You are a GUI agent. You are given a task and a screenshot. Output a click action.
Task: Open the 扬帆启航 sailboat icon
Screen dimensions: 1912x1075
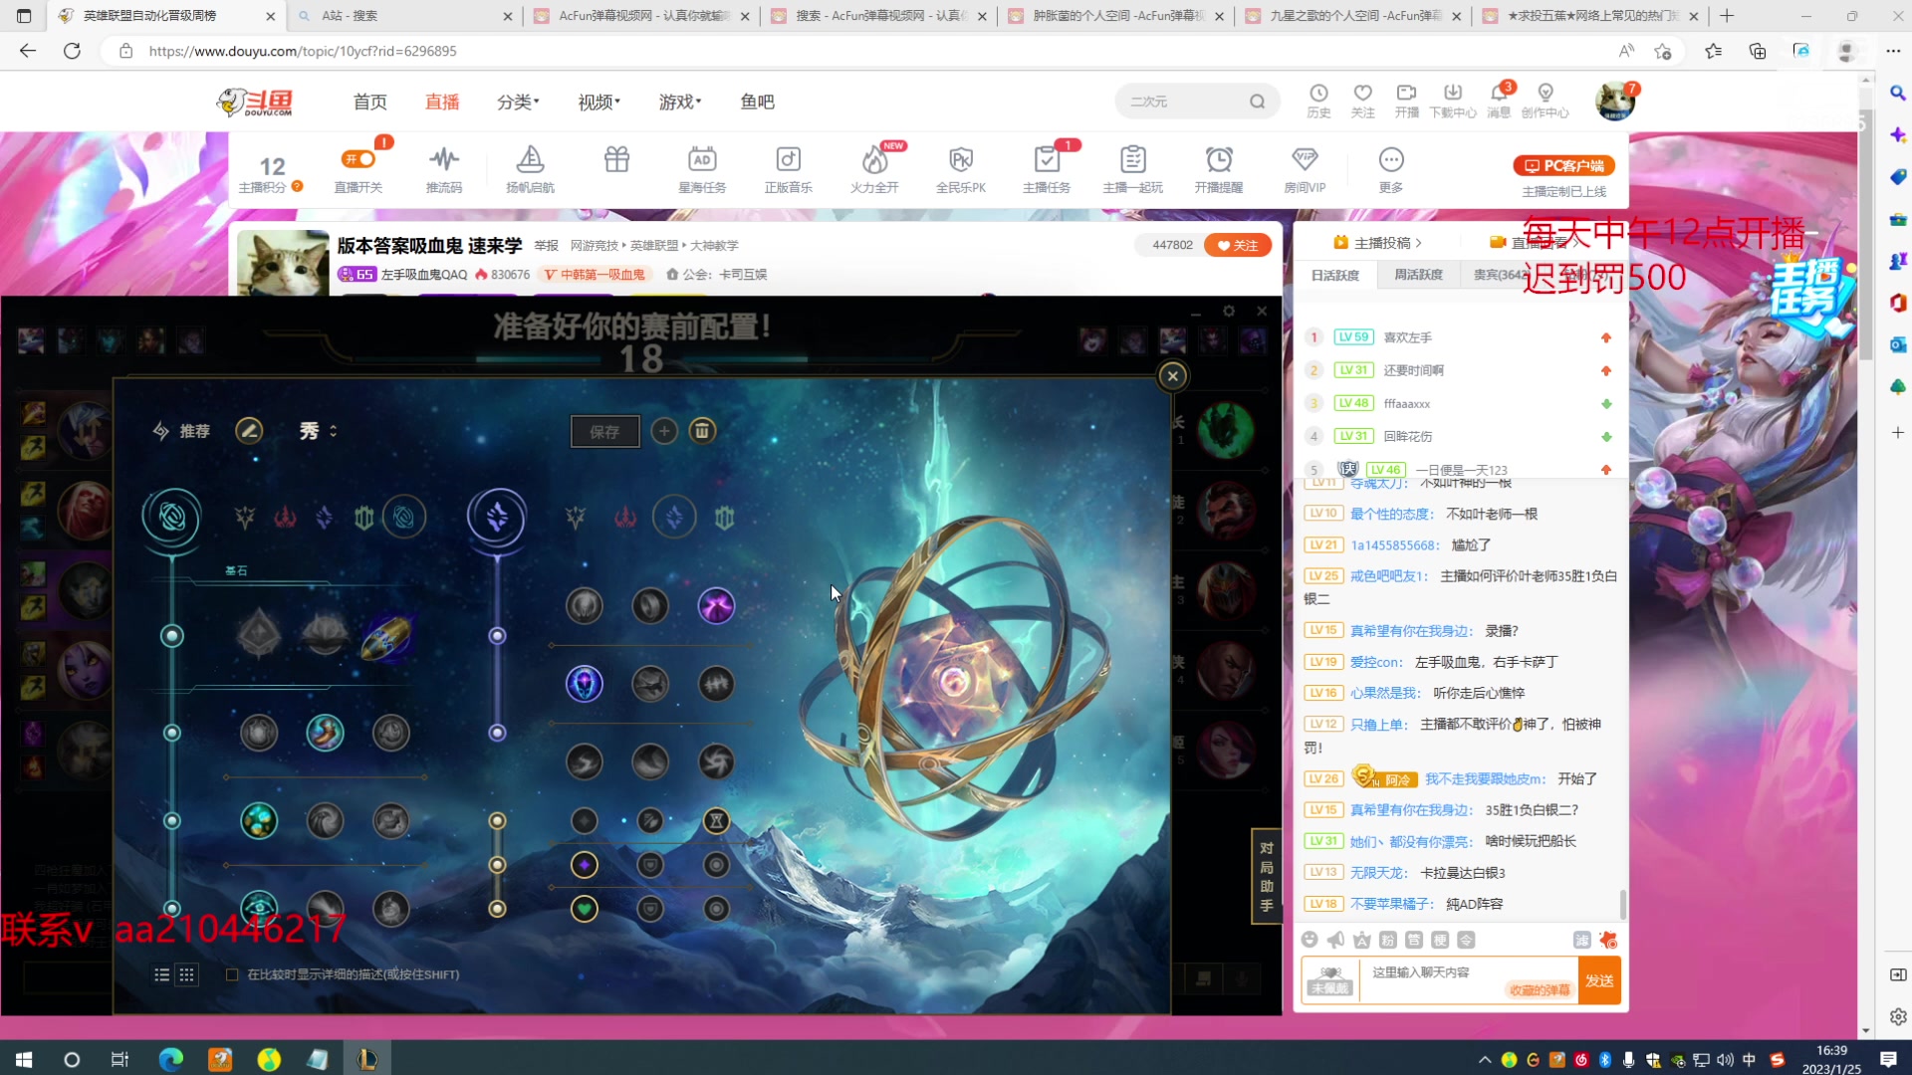coord(530,159)
